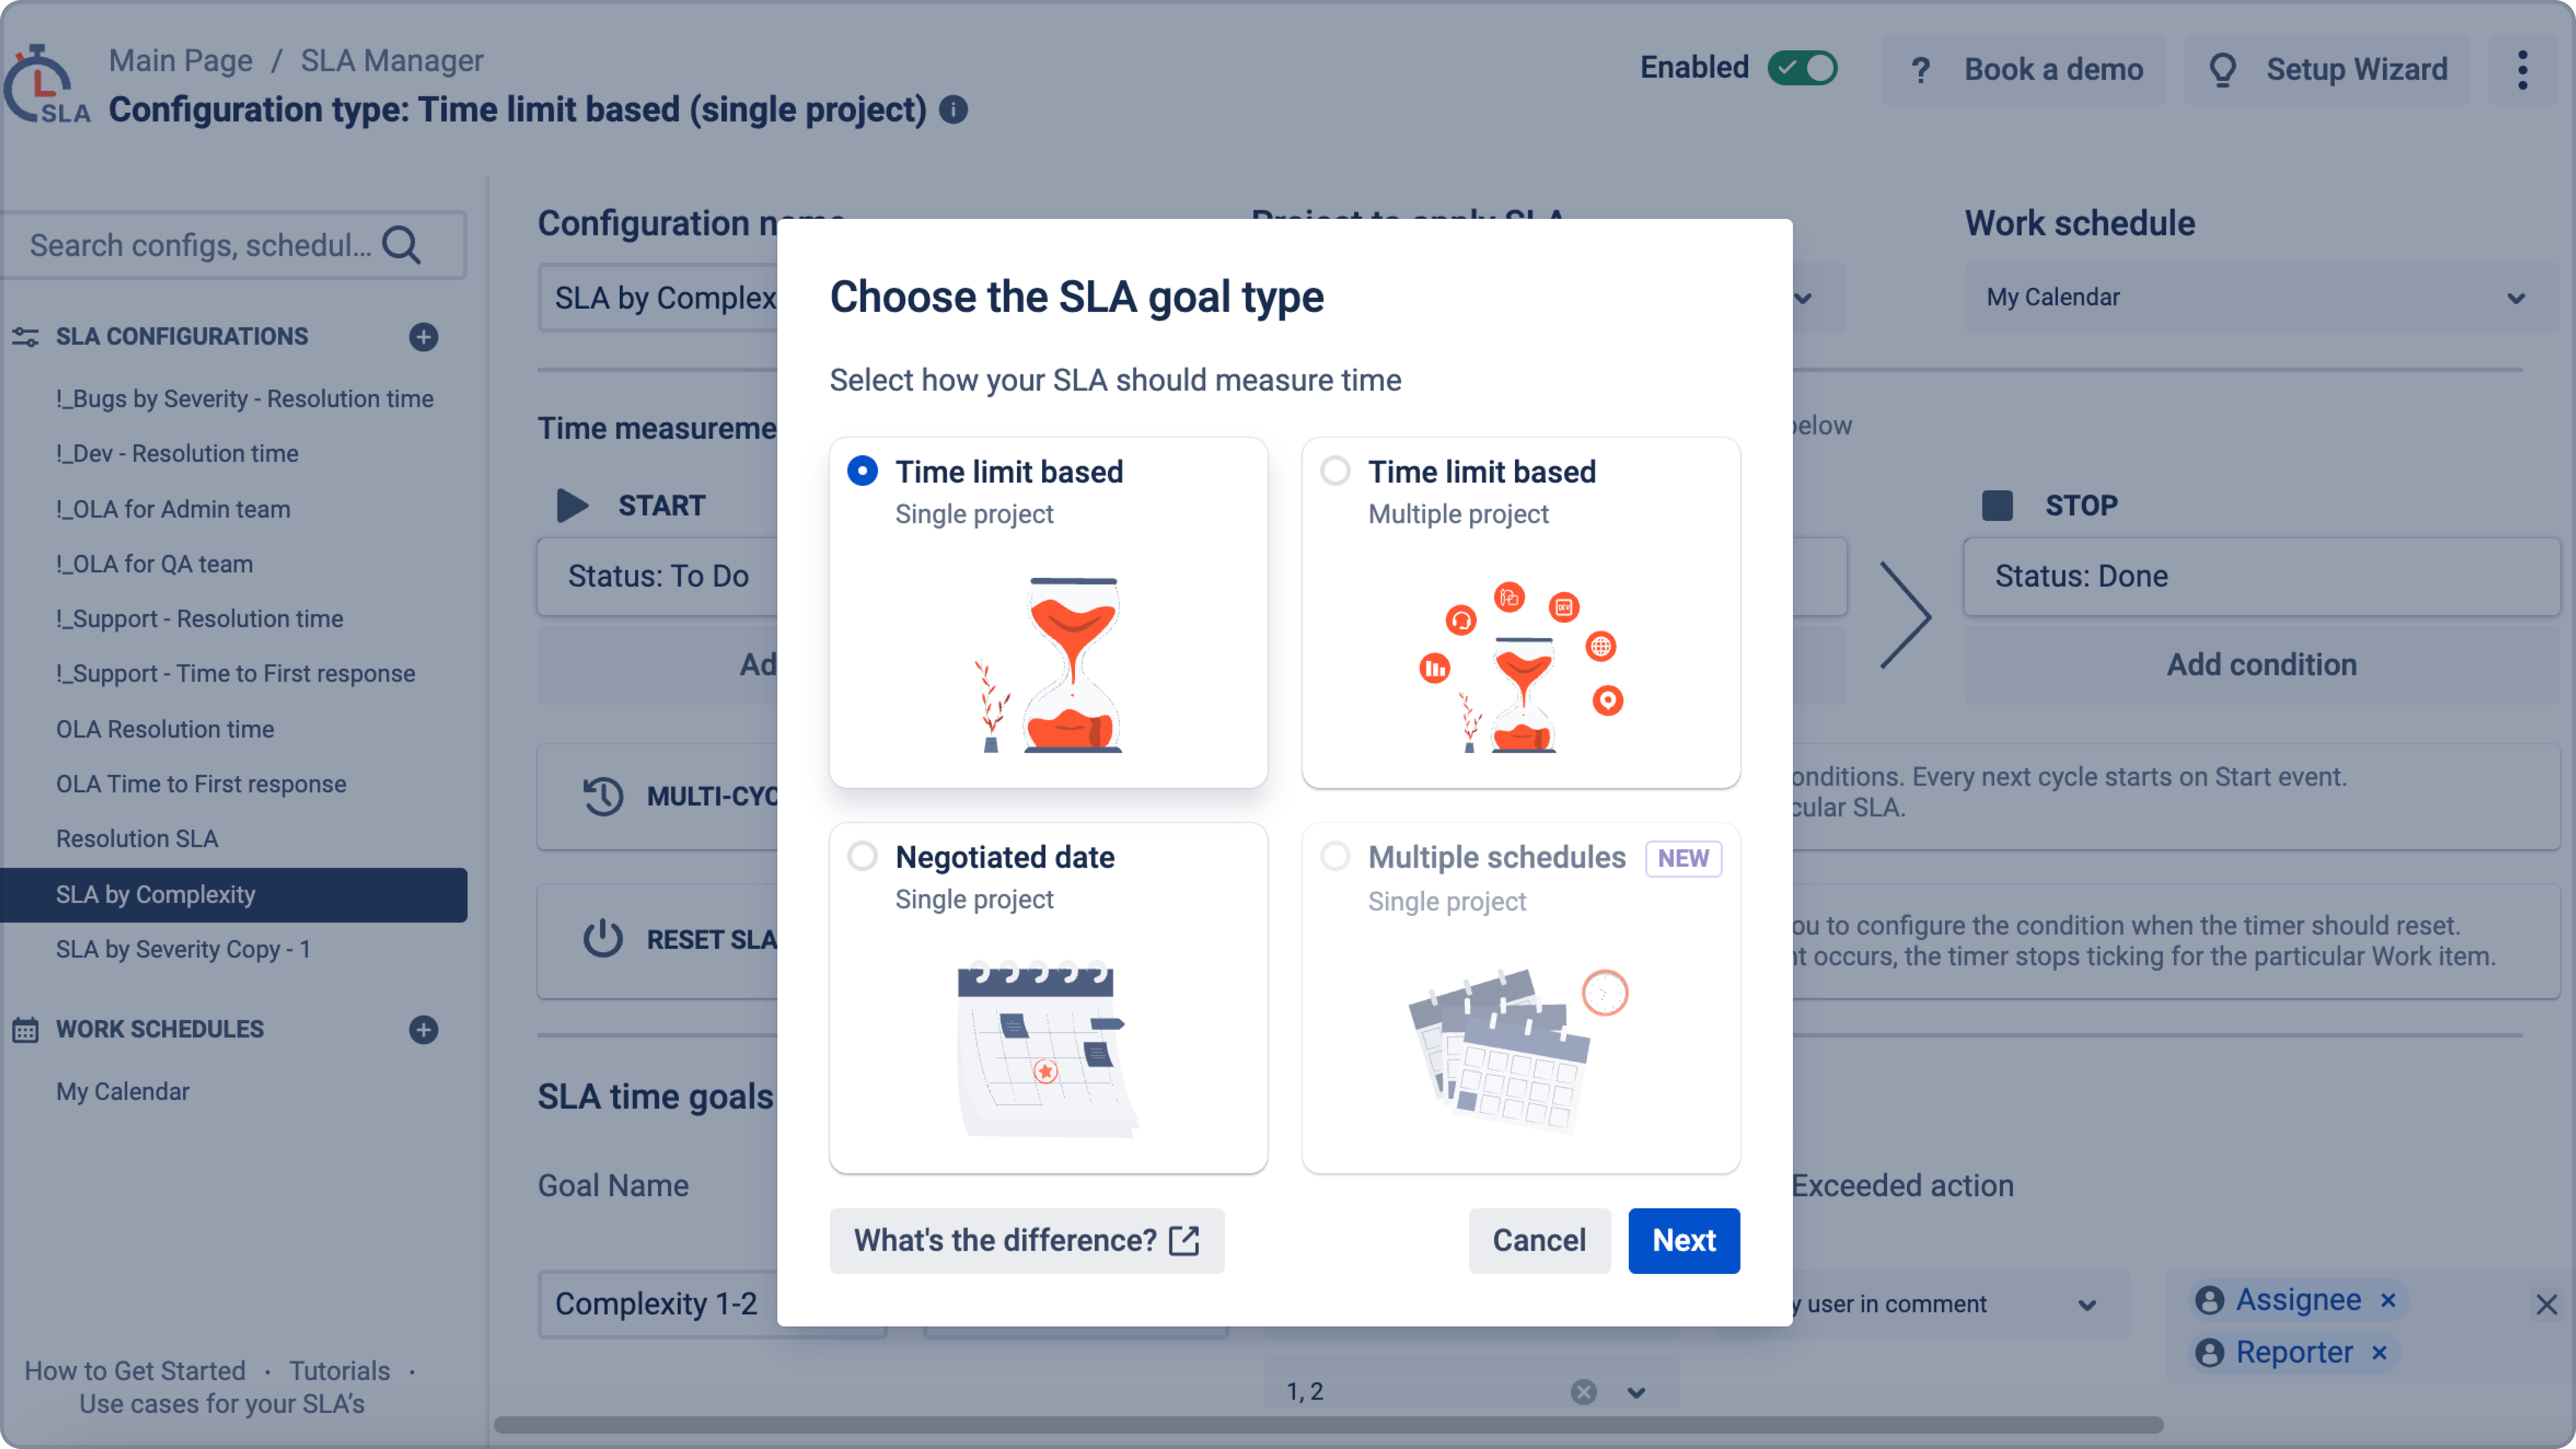Screen dimensions: 2576x1449
Task: Expand the 1, 2 values dropdown chevron
Action: (1636, 1392)
